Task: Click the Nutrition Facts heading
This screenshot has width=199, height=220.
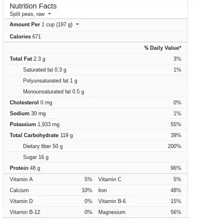Action: point(33,6)
